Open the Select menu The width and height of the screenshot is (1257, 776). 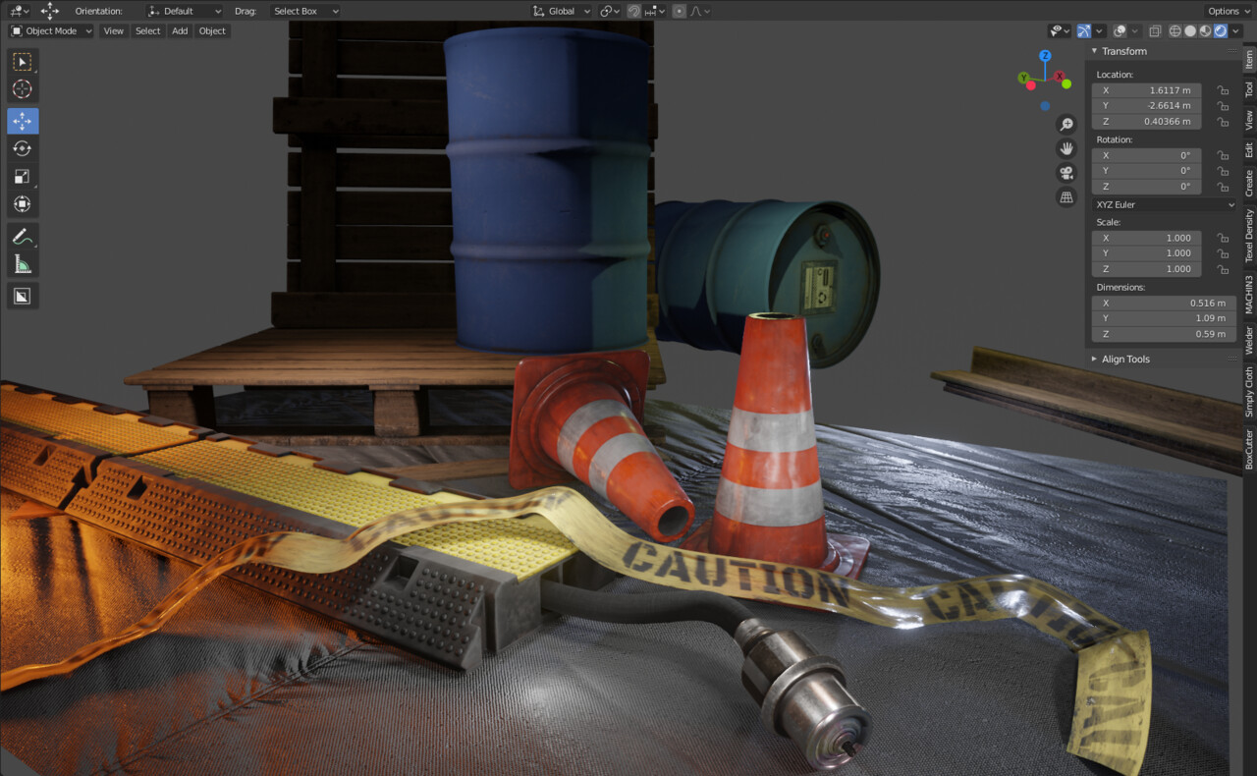[147, 30]
